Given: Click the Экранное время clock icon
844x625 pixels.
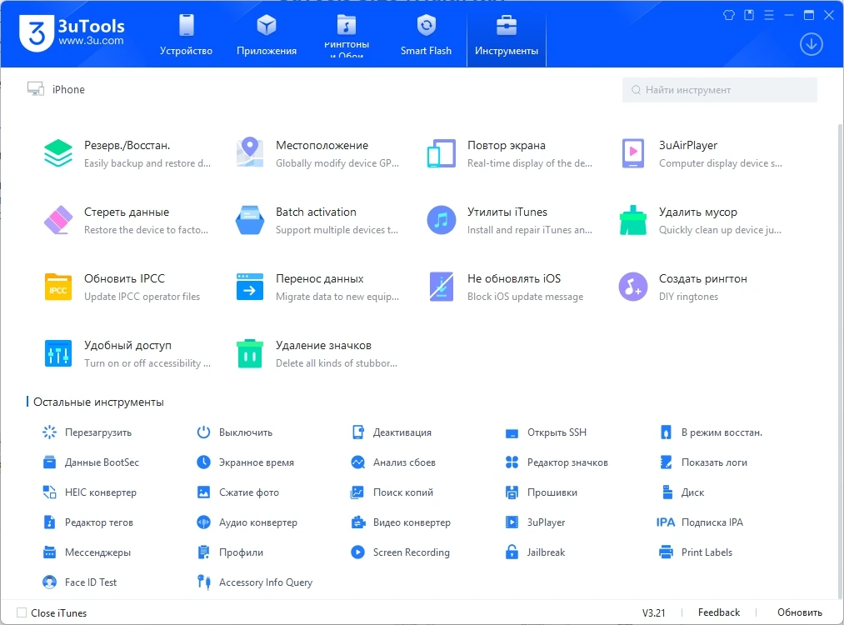Looking at the screenshot, I should (x=203, y=462).
